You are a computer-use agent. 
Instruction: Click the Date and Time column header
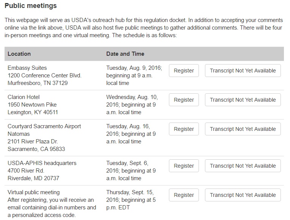click(125, 54)
